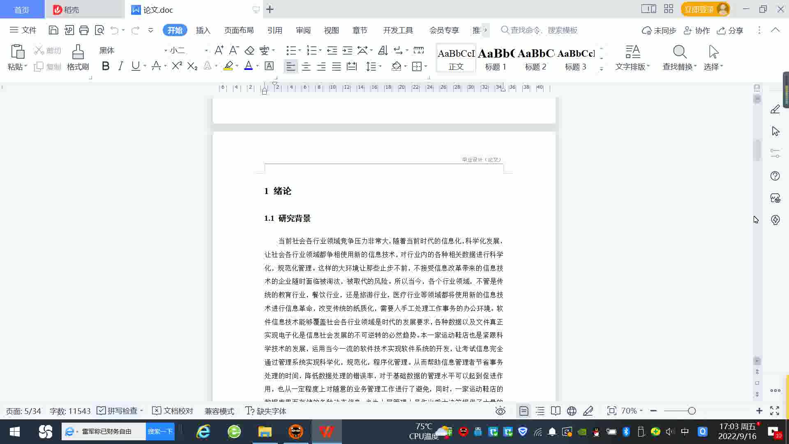Click the clear formatting eraser icon
The image size is (789, 444).
click(x=249, y=50)
